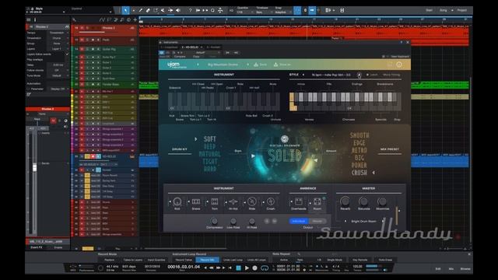
Task: Open the Ride instrument channel icon
Action: pos(252,201)
